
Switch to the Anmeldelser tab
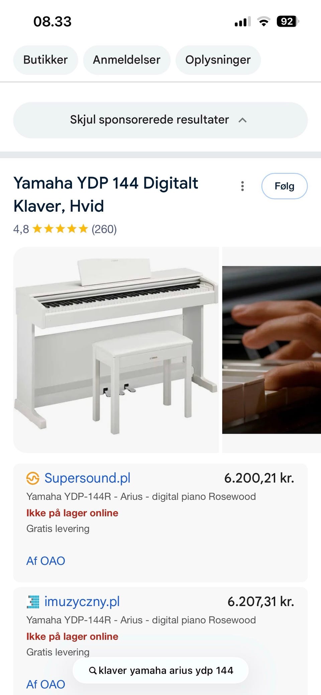(x=127, y=60)
